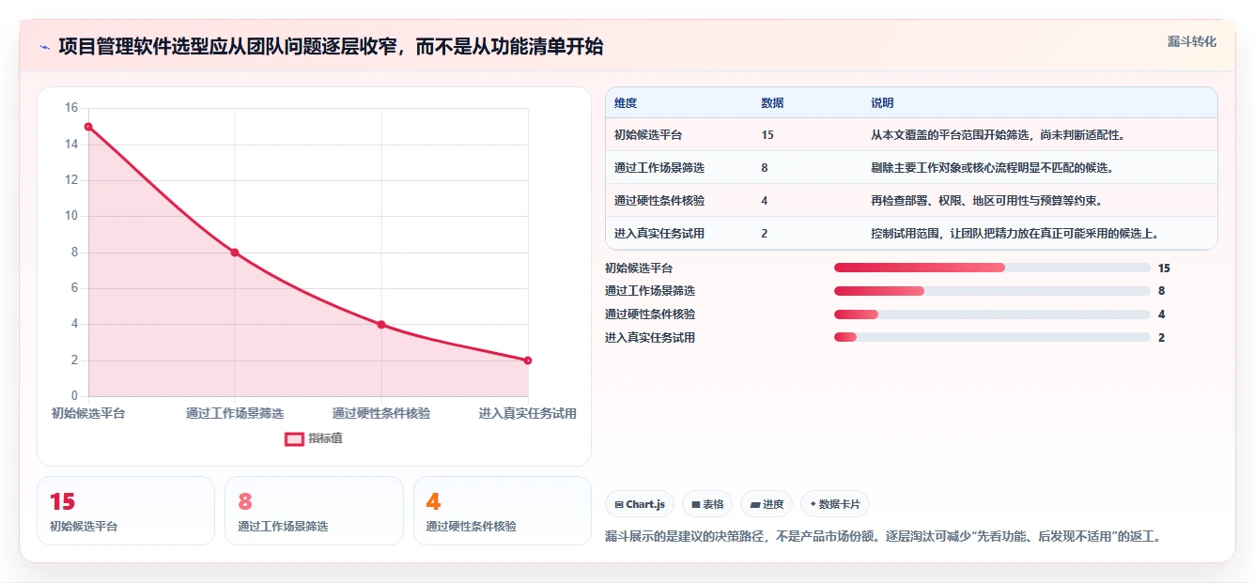Click the progress-list label 进入真实任务试用
This screenshot has height=583, width=1255.
coord(650,337)
